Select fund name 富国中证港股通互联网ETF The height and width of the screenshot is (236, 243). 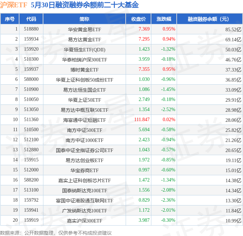84,201
